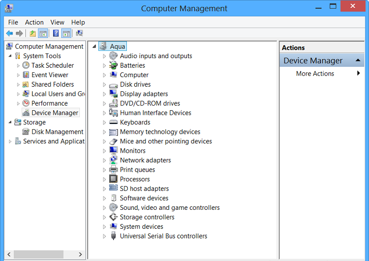Click the Disk Management icon

coord(26,131)
